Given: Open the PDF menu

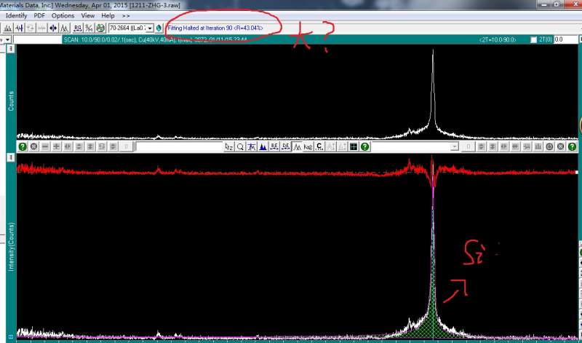Looking at the screenshot, I should [x=39, y=15].
